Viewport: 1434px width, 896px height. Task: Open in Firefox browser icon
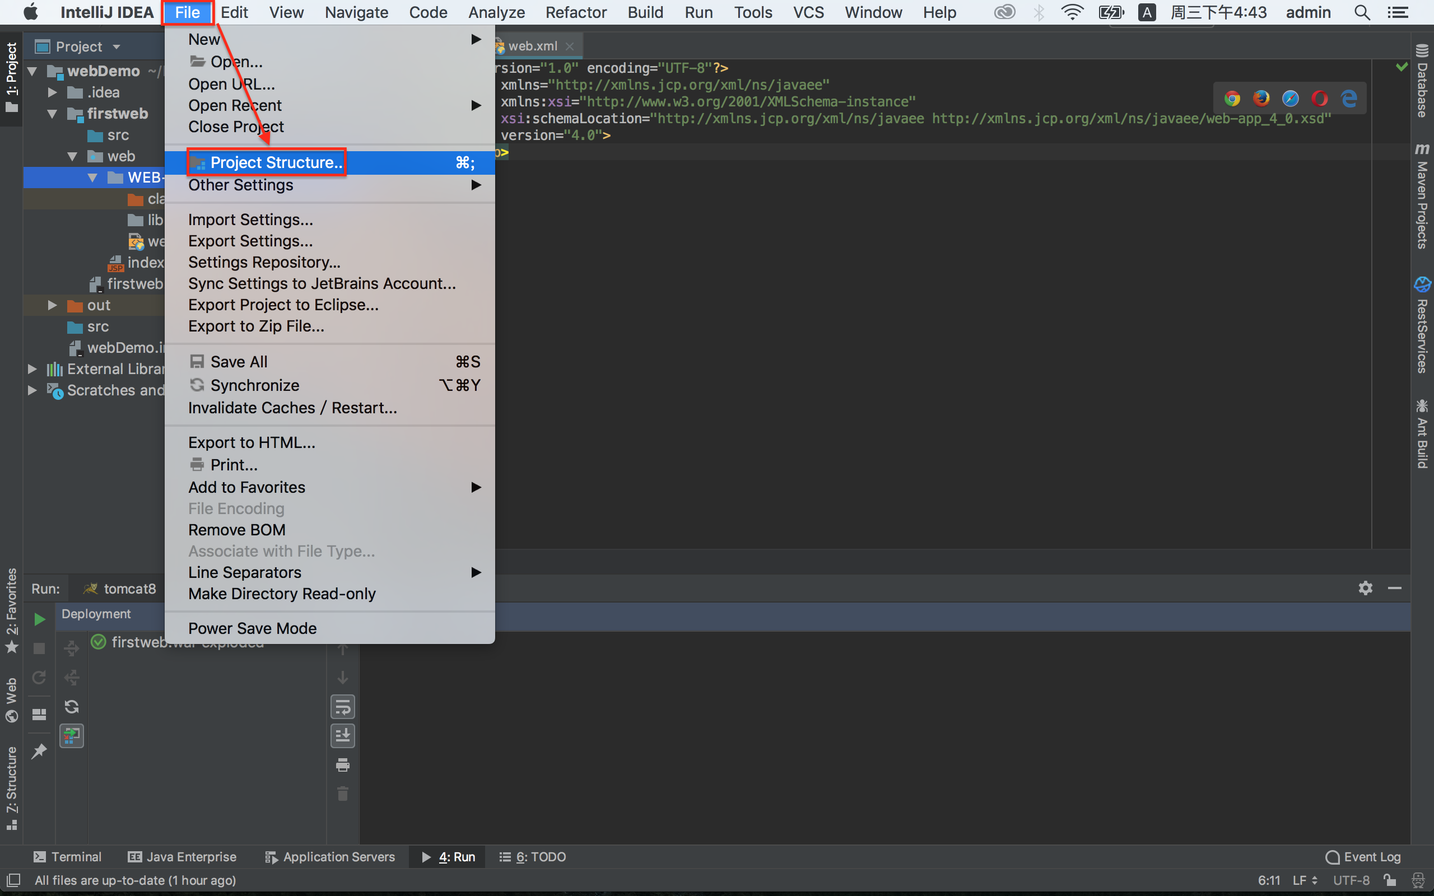pos(1261,99)
